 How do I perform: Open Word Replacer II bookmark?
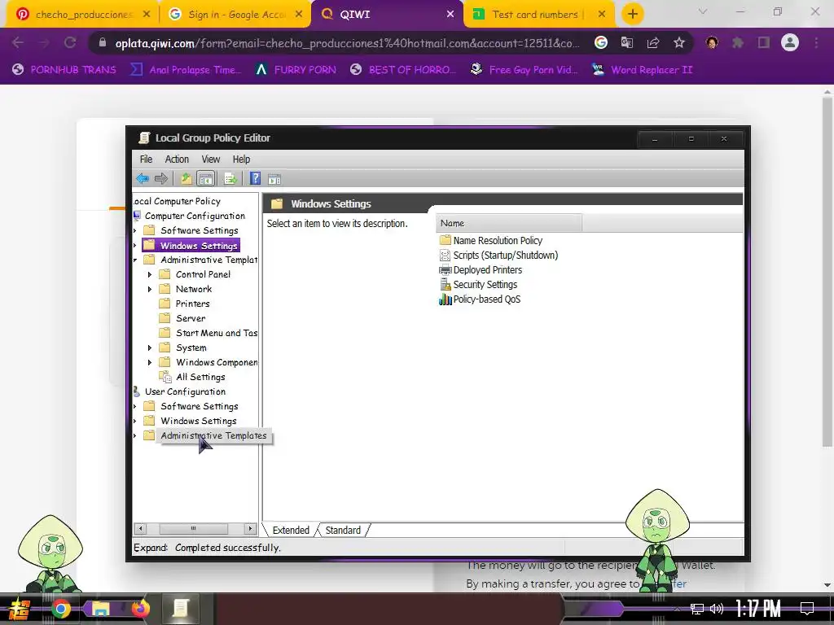[642, 70]
